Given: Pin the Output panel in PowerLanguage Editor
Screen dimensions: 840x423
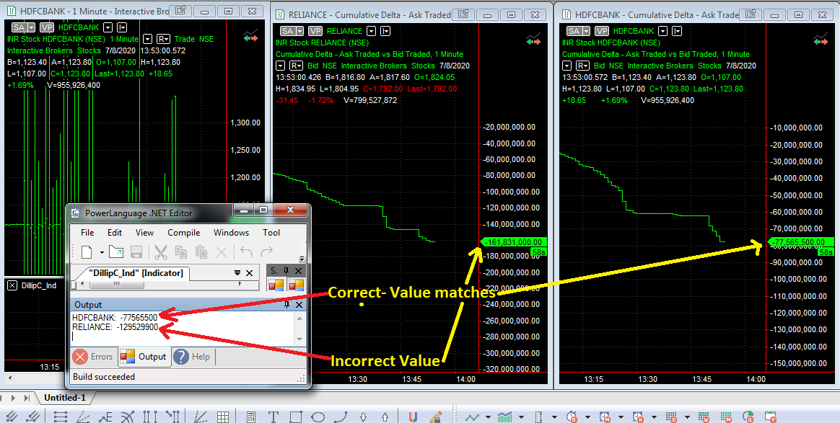Looking at the screenshot, I should [x=286, y=304].
